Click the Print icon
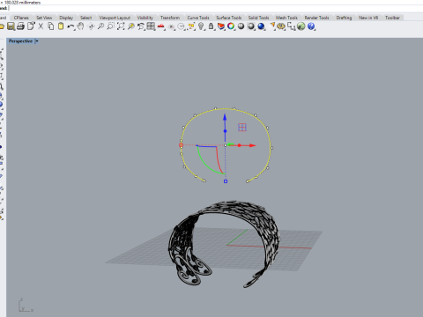Screen dimensions: 423x317 20,26
